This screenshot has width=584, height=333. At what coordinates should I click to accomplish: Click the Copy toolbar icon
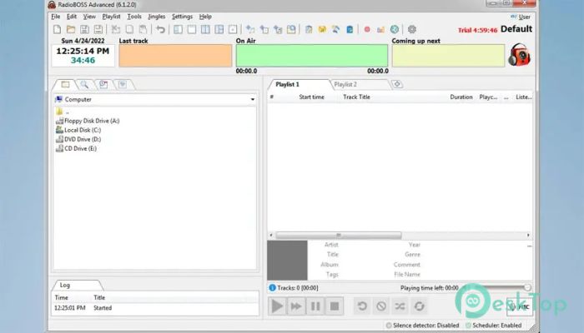[129, 29]
